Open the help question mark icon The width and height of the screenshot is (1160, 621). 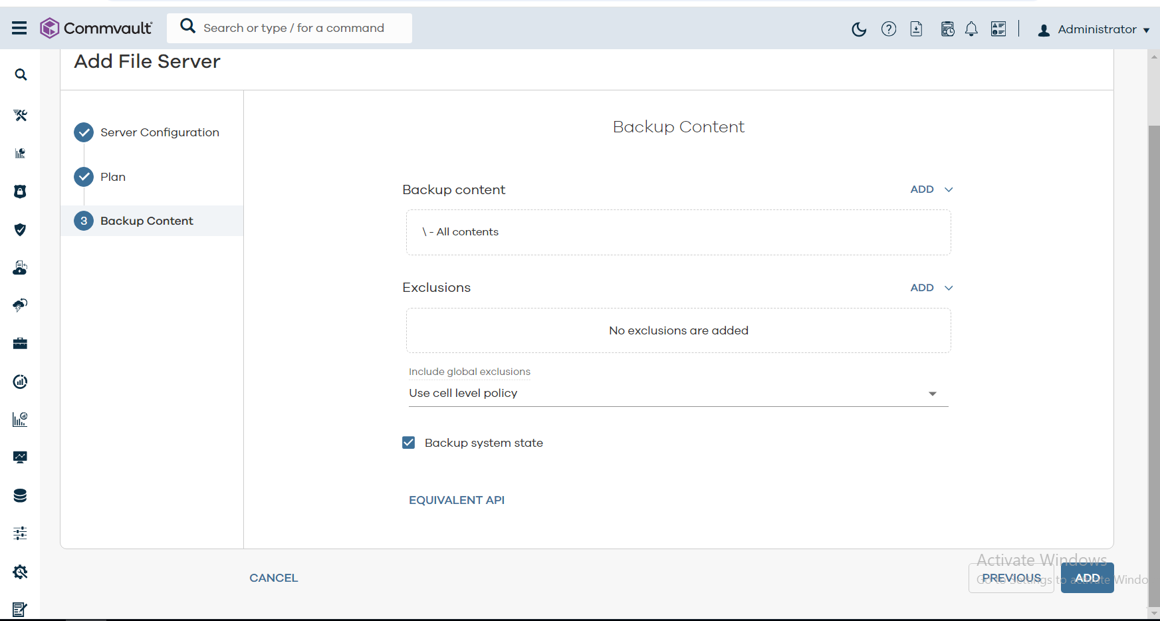(888, 29)
